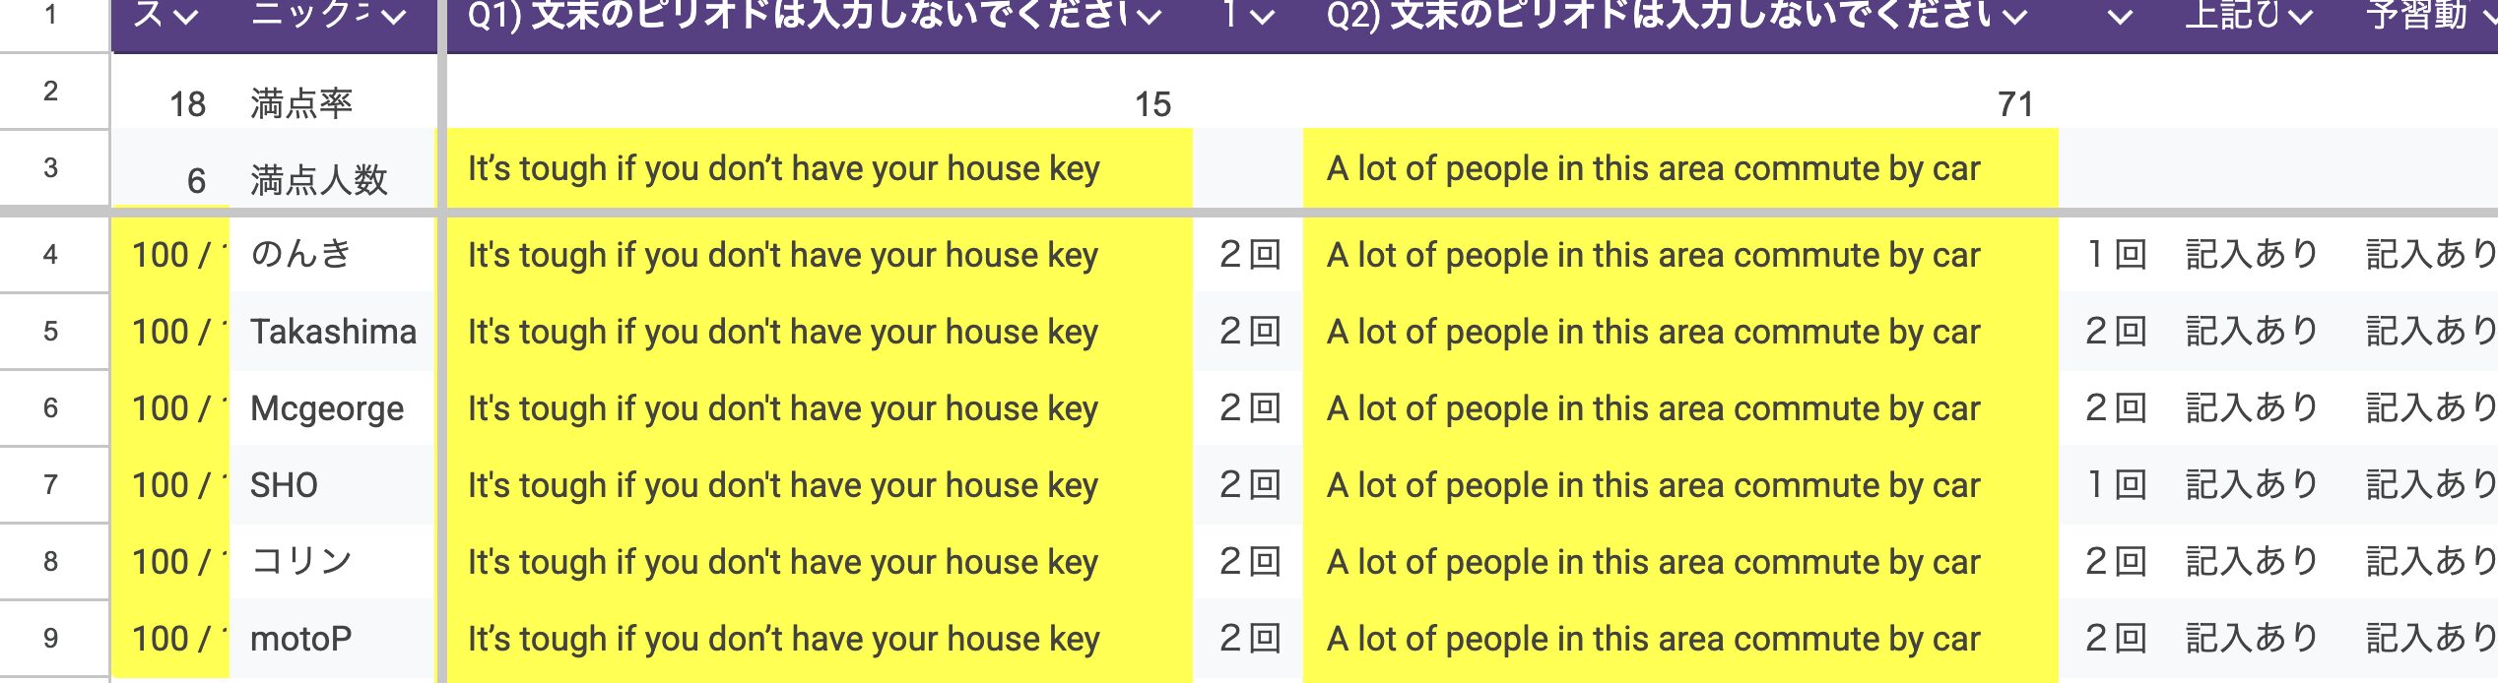Select motoP's Q2 answer cell
Viewport: 2498px width, 683px height.
[x=1680, y=639]
